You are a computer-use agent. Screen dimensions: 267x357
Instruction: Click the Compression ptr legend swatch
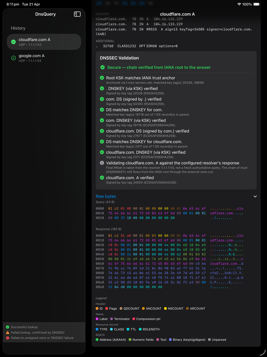coord(134,319)
